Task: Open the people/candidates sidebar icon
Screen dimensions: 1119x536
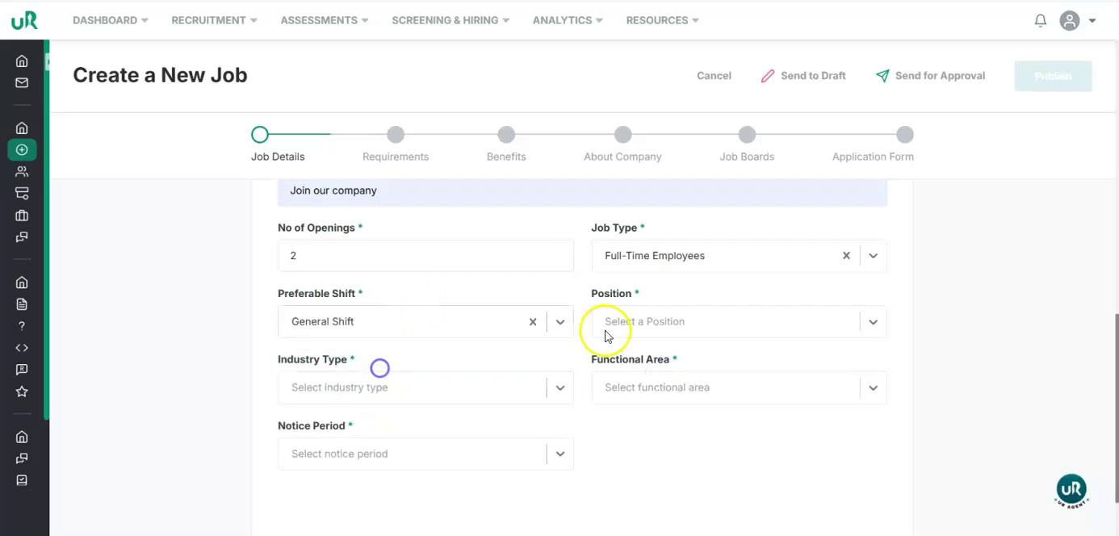Action: (22, 171)
